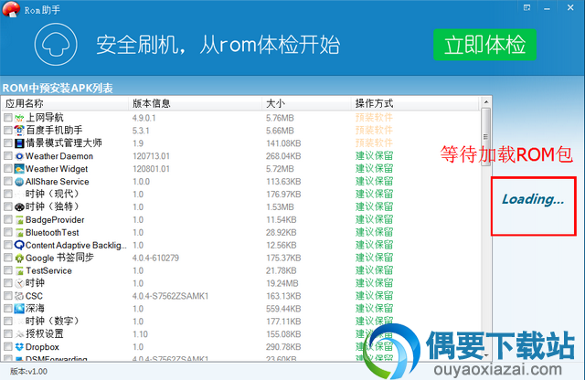Tick the checkbox for 百度手机助手

point(8,131)
